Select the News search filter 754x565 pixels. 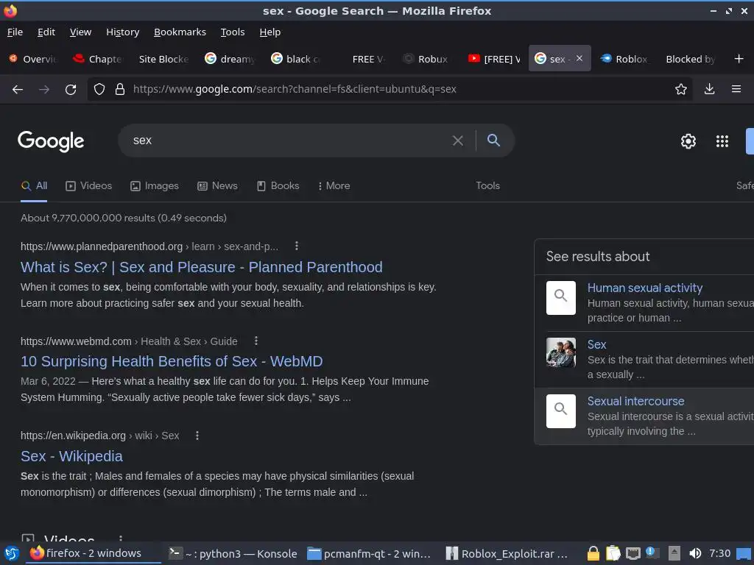pos(217,186)
